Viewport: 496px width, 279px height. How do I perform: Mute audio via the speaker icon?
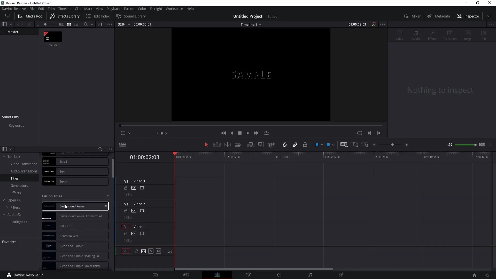(450, 145)
